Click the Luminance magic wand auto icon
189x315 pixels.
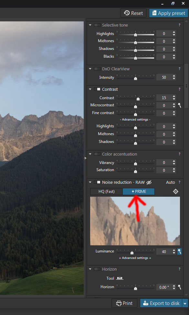[179, 251]
